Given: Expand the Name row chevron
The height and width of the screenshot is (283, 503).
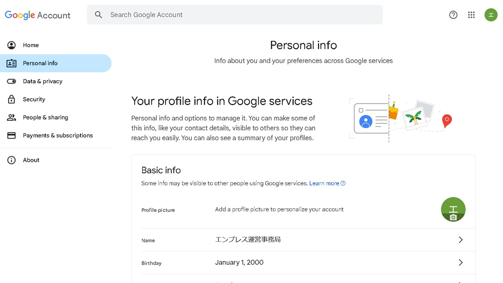Looking at the screenshot, I should point(461,239).
